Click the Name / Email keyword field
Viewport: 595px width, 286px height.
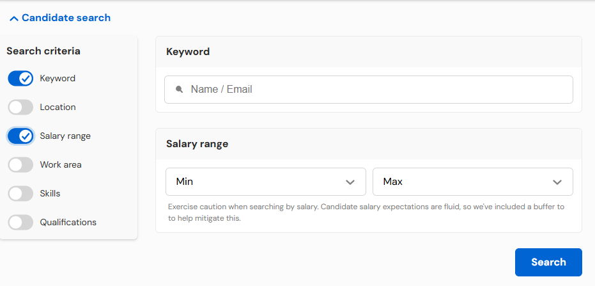click(369, 90)
